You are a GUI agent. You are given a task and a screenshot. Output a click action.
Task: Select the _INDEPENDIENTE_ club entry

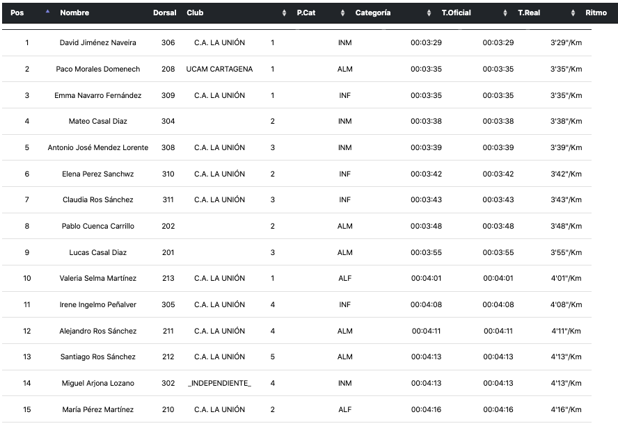coord(219,384)
